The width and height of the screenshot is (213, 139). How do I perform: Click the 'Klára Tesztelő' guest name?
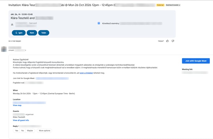pyautogui.click(x=19, y=117)
